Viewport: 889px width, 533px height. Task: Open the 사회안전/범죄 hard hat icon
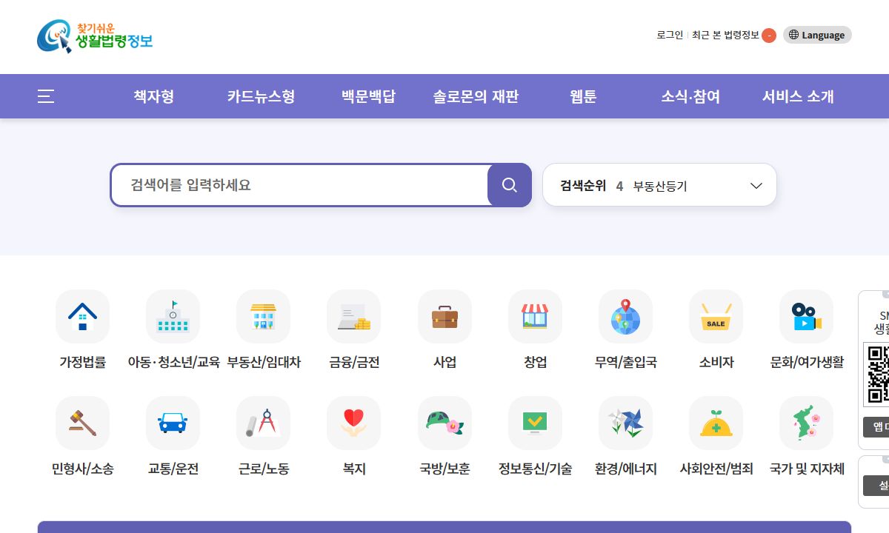[716, 423]
